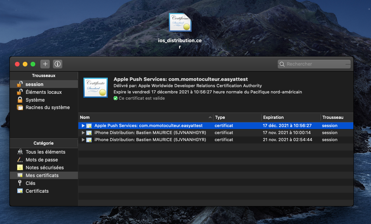The width and height of the screenshot is (371, 224).
Task: Click certificate icon of 17 nov. iPhone Distribution row
Action: 89,133
